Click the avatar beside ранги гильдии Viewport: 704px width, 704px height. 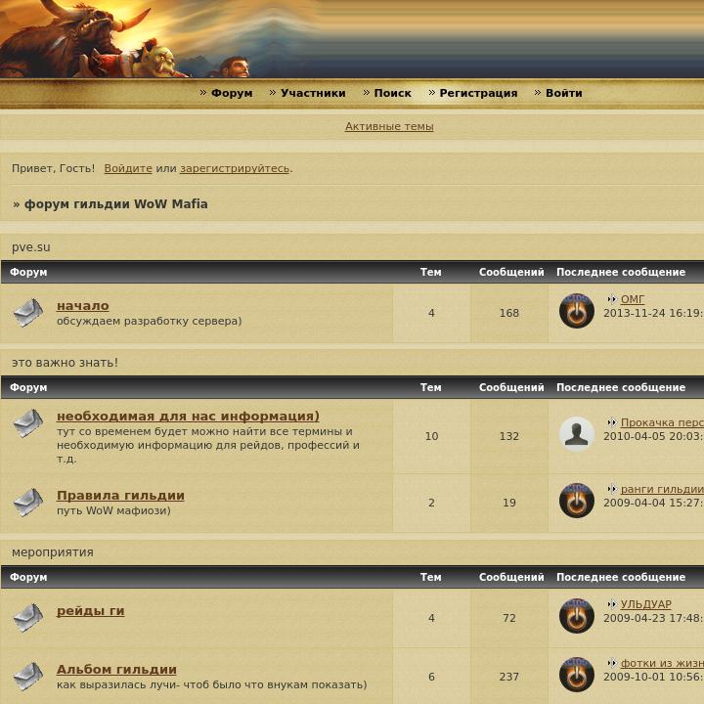click(x=577, y=501)
